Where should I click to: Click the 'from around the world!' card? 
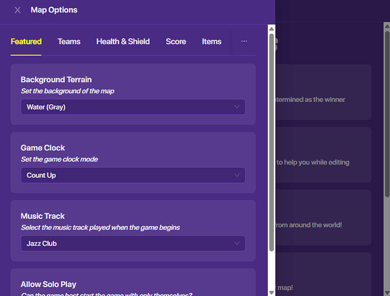[x=324, y=217]
